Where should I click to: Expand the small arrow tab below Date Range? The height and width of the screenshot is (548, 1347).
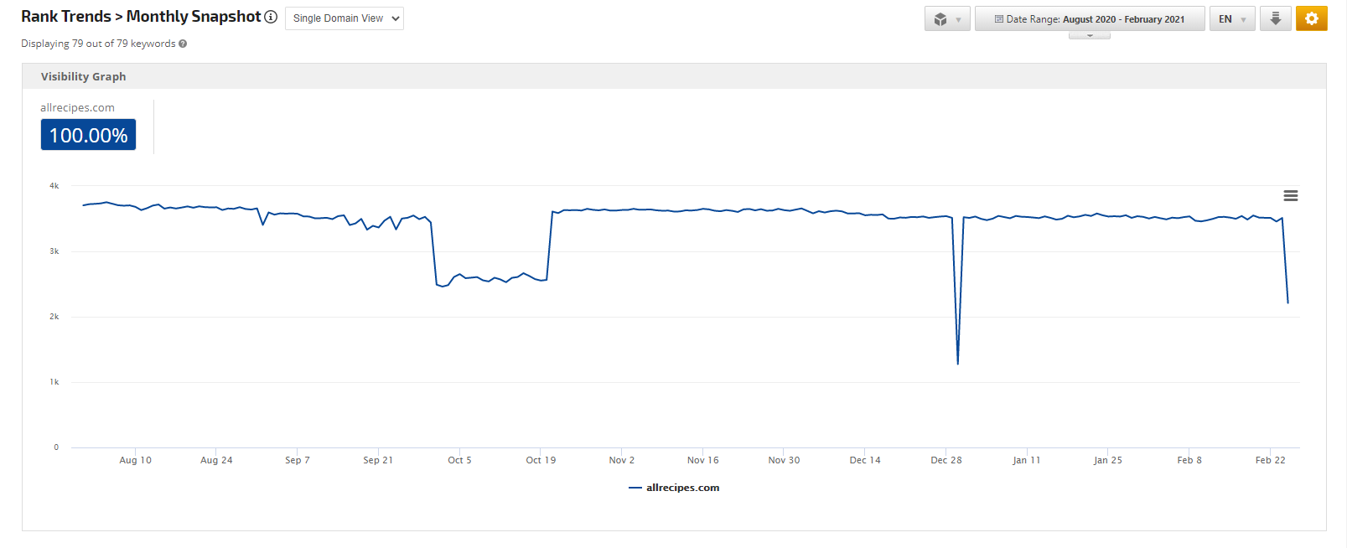tap(1089, 35)
